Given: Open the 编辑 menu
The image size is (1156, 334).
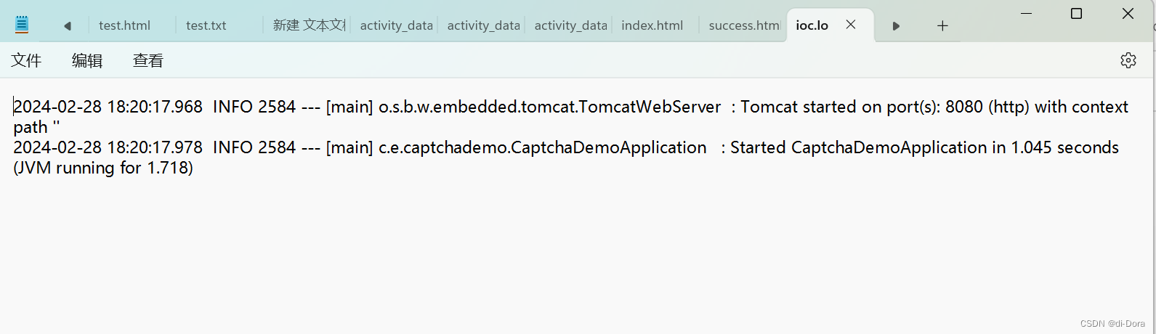Looking at the screenshot, I should (87, 60).
